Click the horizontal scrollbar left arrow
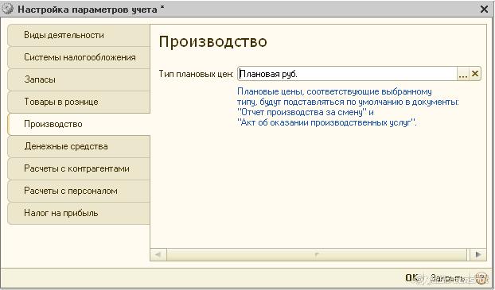Screen dimensions: 495x290 point(158,254)
